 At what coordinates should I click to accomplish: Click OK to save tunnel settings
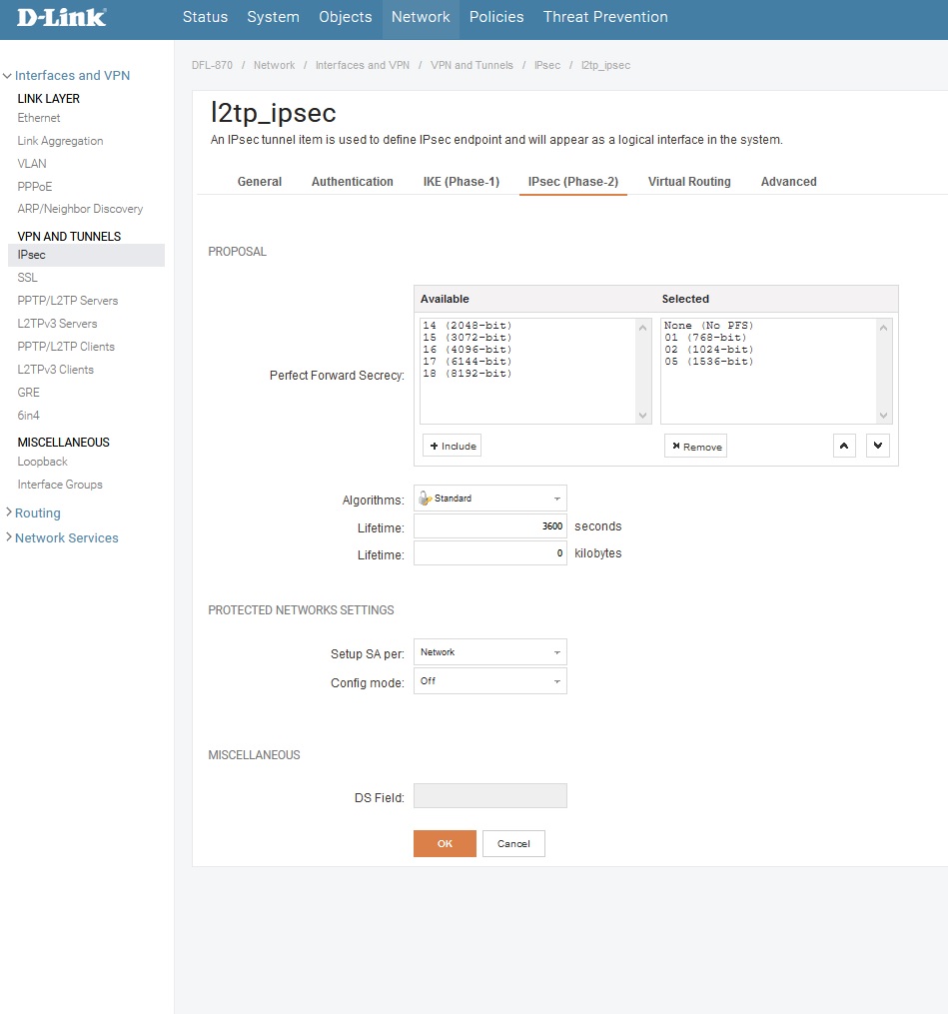point(445,843)
